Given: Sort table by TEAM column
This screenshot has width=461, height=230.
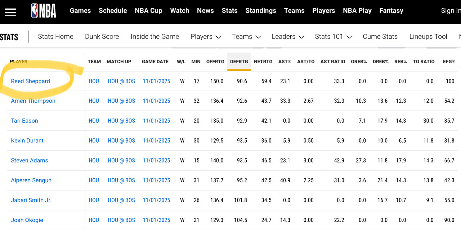Looking at the screenshot, I should coord(94,62).
